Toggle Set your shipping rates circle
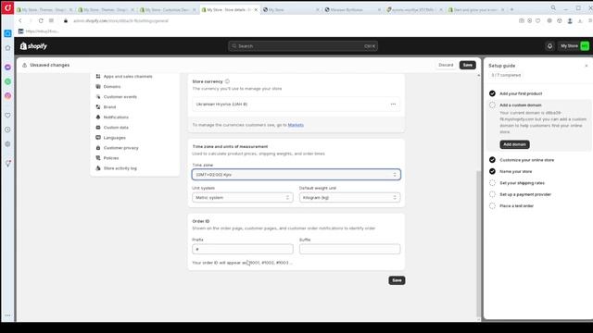 [x=492, y=183]
